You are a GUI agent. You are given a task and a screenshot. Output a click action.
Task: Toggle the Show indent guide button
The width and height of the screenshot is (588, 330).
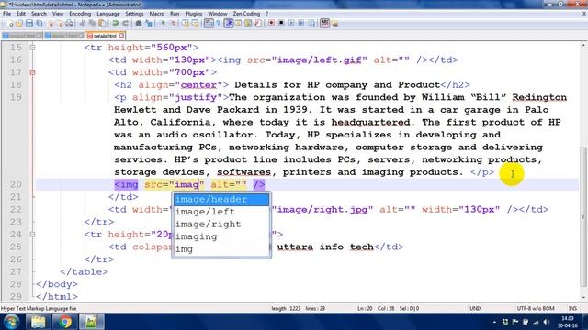click(229, 23)
